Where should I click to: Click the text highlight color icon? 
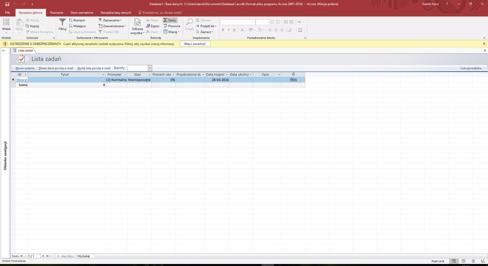coord(251,30)
